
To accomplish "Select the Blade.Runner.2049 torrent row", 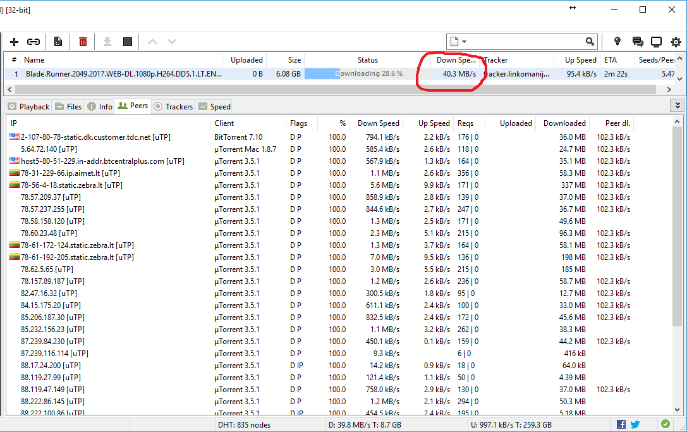I will pyautogui.click(x=339, y=73).
